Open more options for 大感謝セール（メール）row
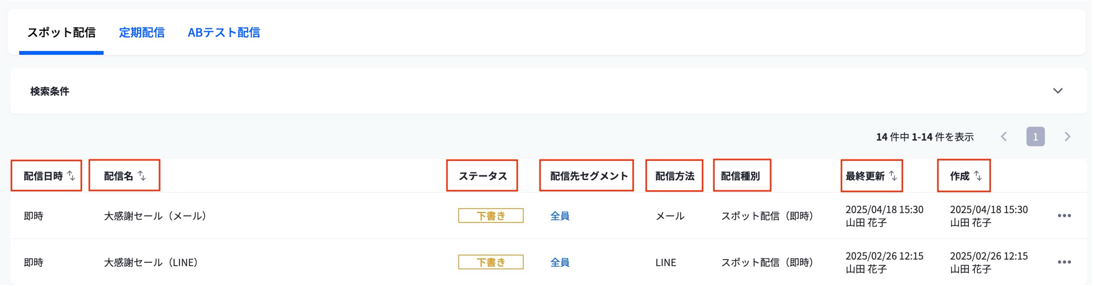The image size is (1093, 286). pyautogui.click(x=1064, y=216)
